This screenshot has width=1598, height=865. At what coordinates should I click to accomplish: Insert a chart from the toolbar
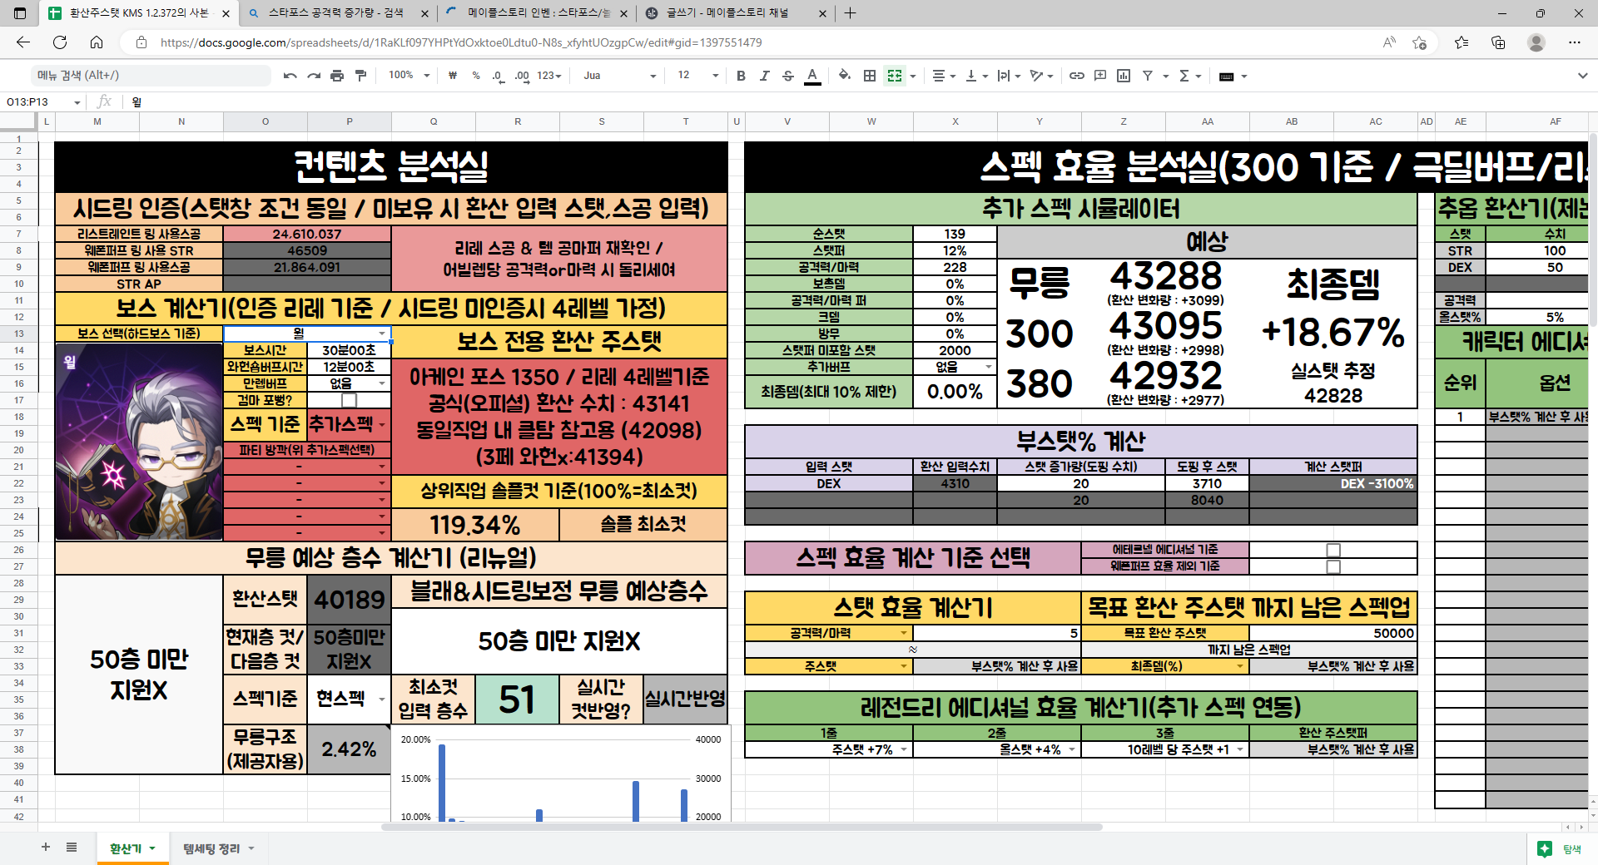pyautogui.click(x=1124, y=76)
